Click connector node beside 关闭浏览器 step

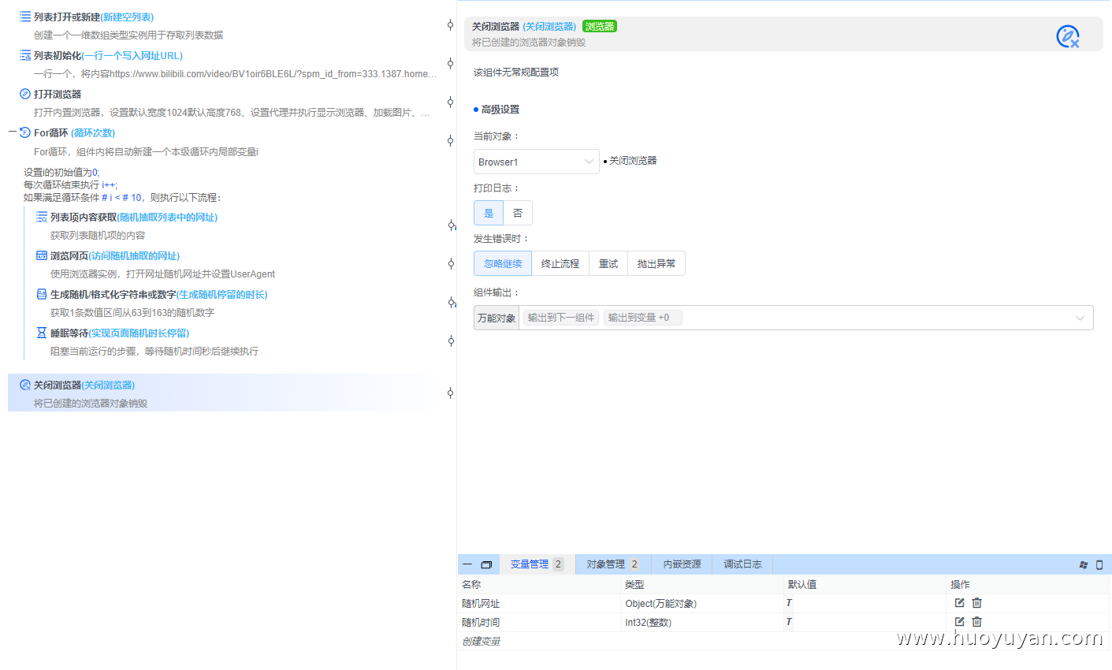tap(450, 393)
